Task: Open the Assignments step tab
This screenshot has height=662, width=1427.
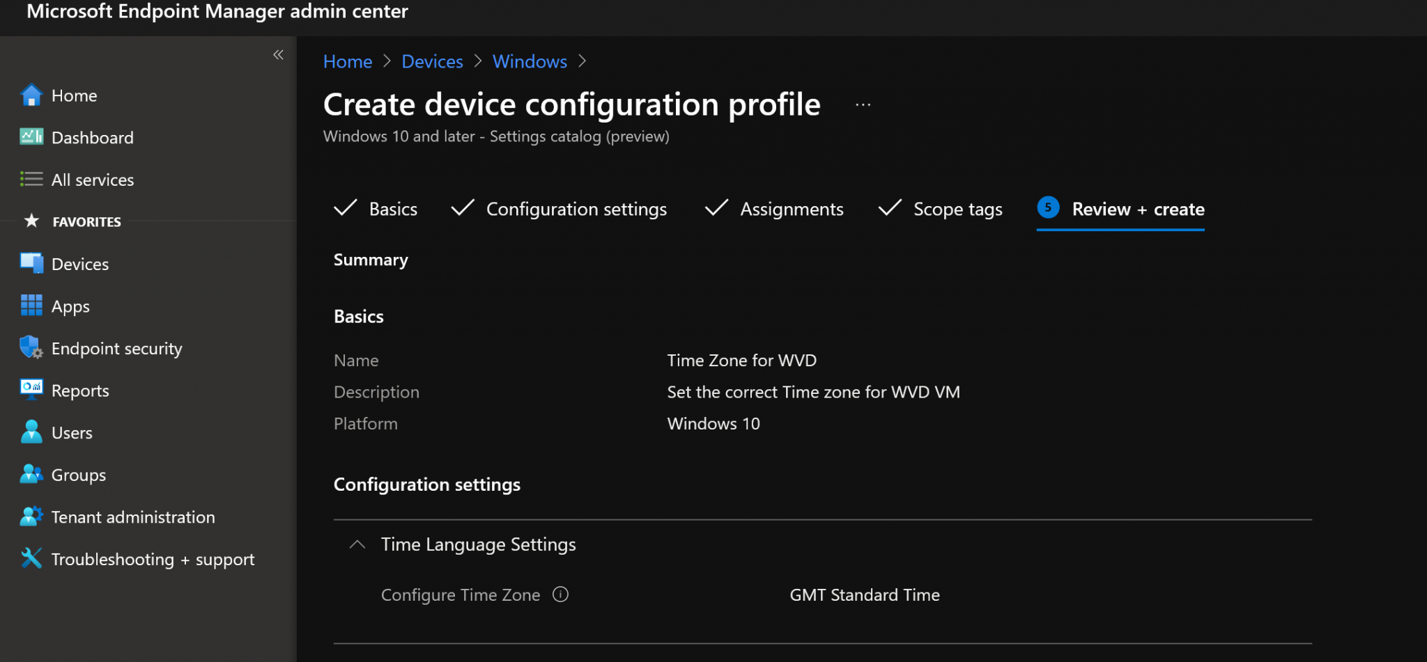Action: [x=792, y=209]
